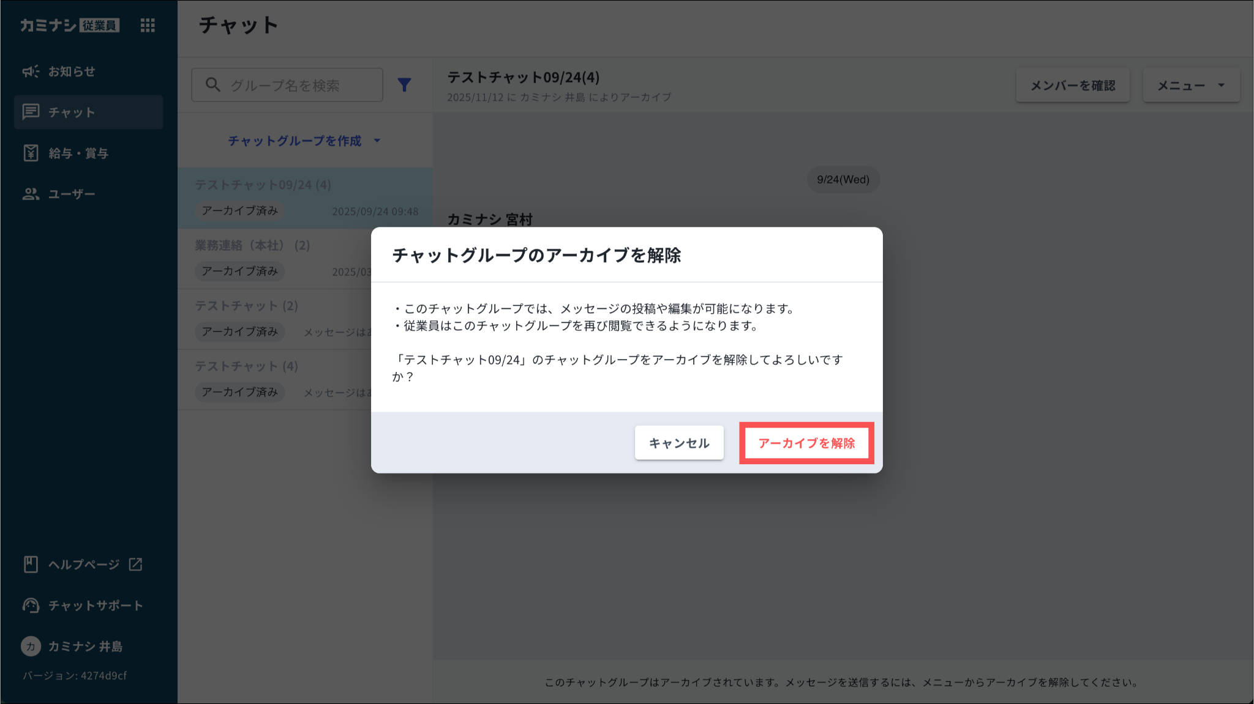Click the search magnifier icon

coord(212,85)
